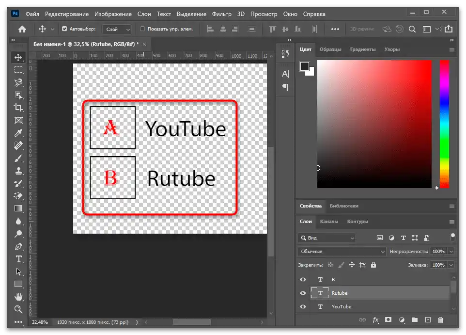Select the Gradient tool
The height and width of the screenshot is (335, 466).
[18, 208]
